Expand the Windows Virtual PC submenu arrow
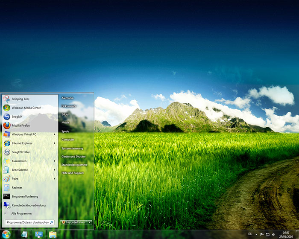This screenshot has height=239, width=299. point(55,134)
